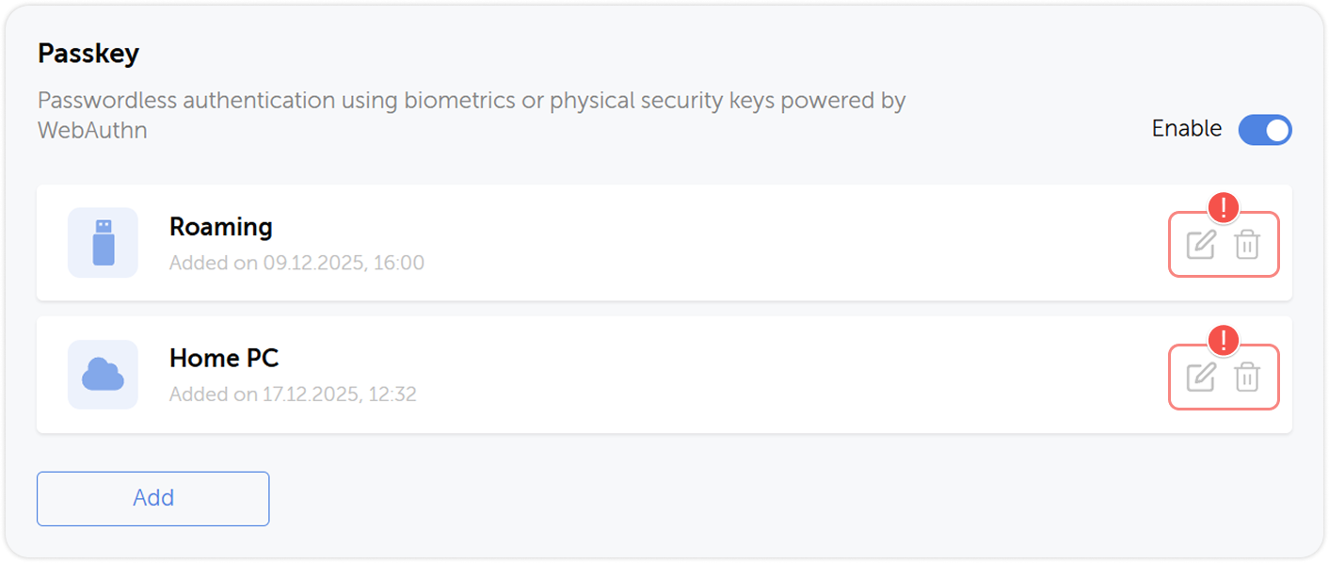Click the date text under Roaming passkey
Image resolution: width=1329 pixels, height=563 pixels.
click(296, 262)
